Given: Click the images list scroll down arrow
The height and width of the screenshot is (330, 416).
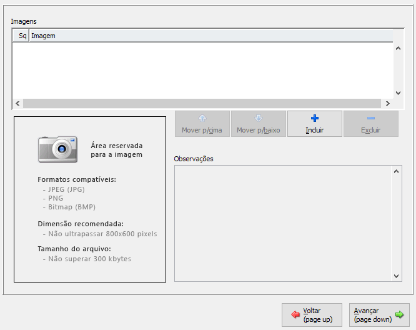Looking at the screenshot, I should (398, 93).
